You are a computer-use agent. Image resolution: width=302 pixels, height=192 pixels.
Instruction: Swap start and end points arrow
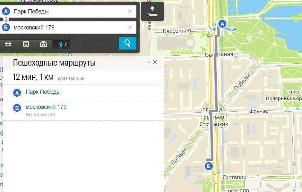pos(6,20)
